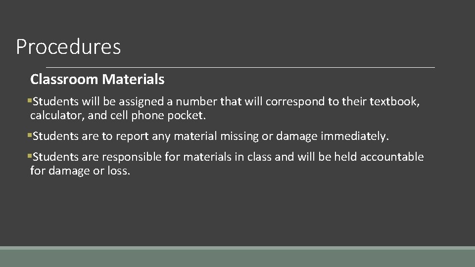Click the horizontal divider line under title

(240, 67)
